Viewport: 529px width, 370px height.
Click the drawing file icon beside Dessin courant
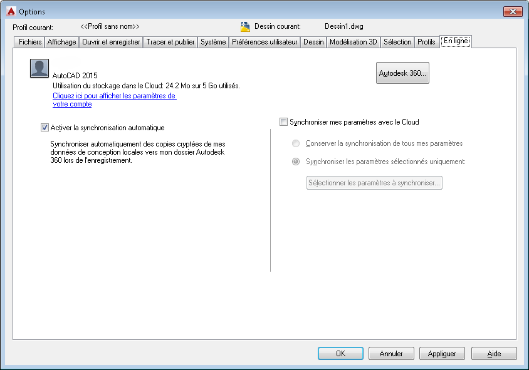coord(245,27)
